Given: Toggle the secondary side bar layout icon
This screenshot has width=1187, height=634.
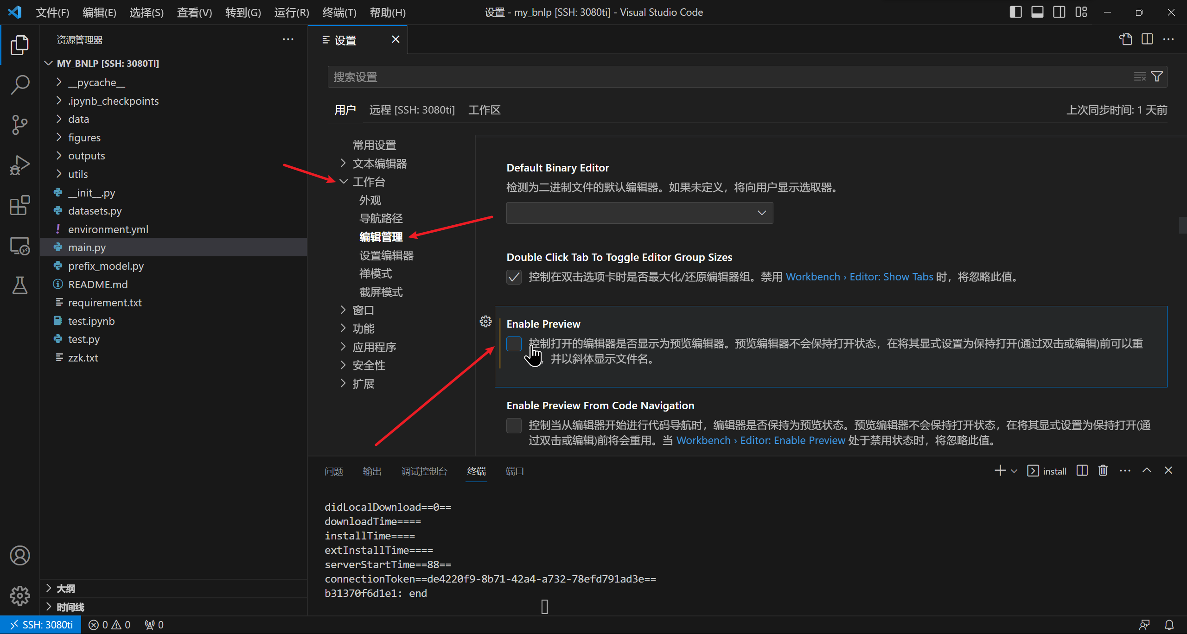Looking at the screenshot, I should [x=1059, y=12].
